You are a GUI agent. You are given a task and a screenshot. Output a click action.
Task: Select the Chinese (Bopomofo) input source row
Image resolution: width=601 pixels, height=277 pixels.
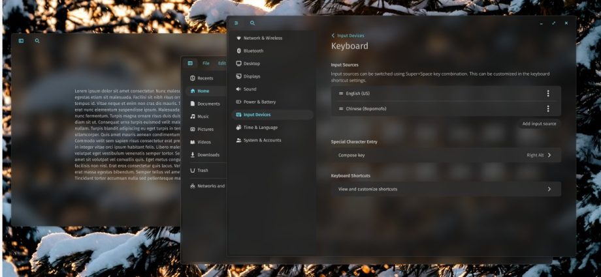click(446, 109)
